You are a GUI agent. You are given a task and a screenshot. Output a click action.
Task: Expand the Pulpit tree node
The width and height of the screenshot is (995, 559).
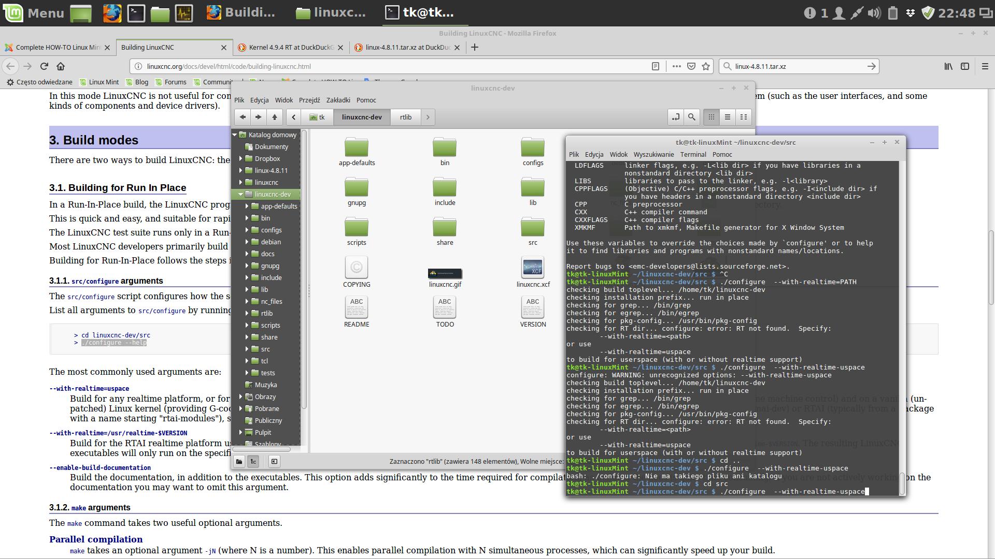(x=241, y=432)
